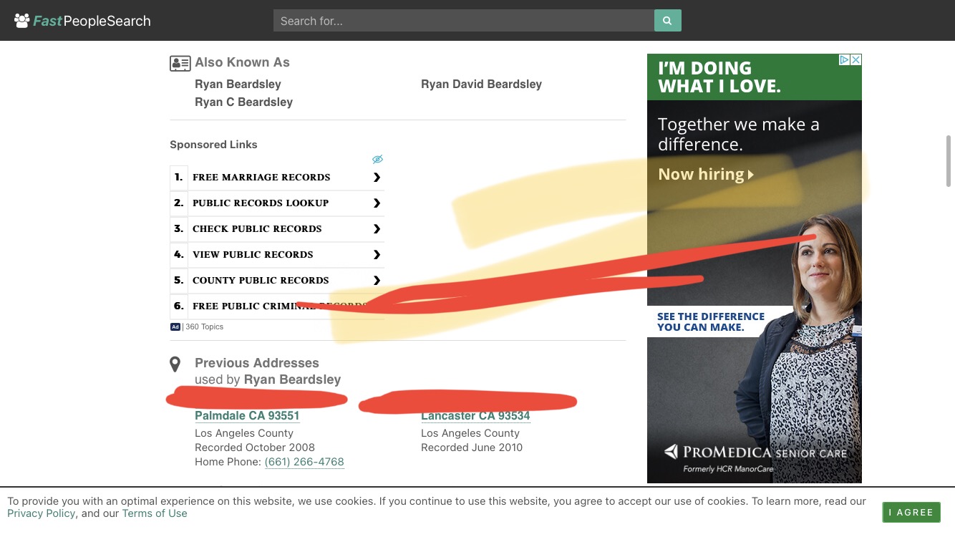
Task: Expand arrow for Check Public Records
Action: [x=377, y=228]
